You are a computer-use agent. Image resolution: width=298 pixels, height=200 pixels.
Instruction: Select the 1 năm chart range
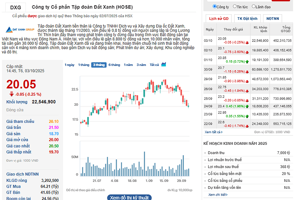128,65
